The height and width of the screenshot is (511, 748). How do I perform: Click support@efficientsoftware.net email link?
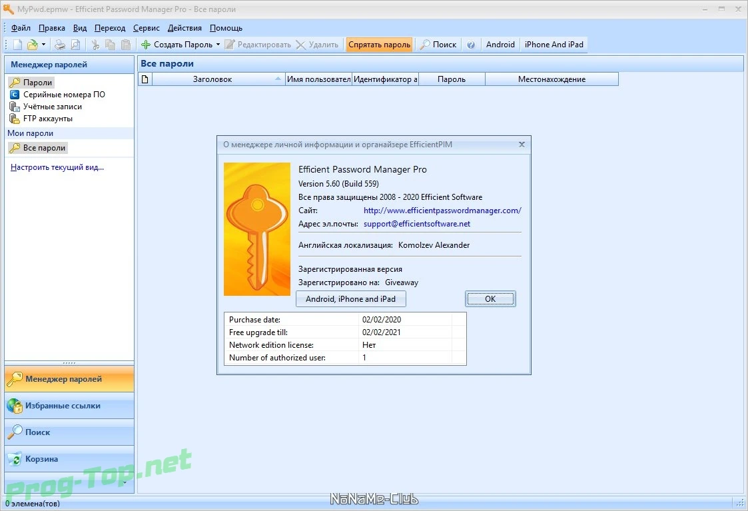tap(417, 224)
